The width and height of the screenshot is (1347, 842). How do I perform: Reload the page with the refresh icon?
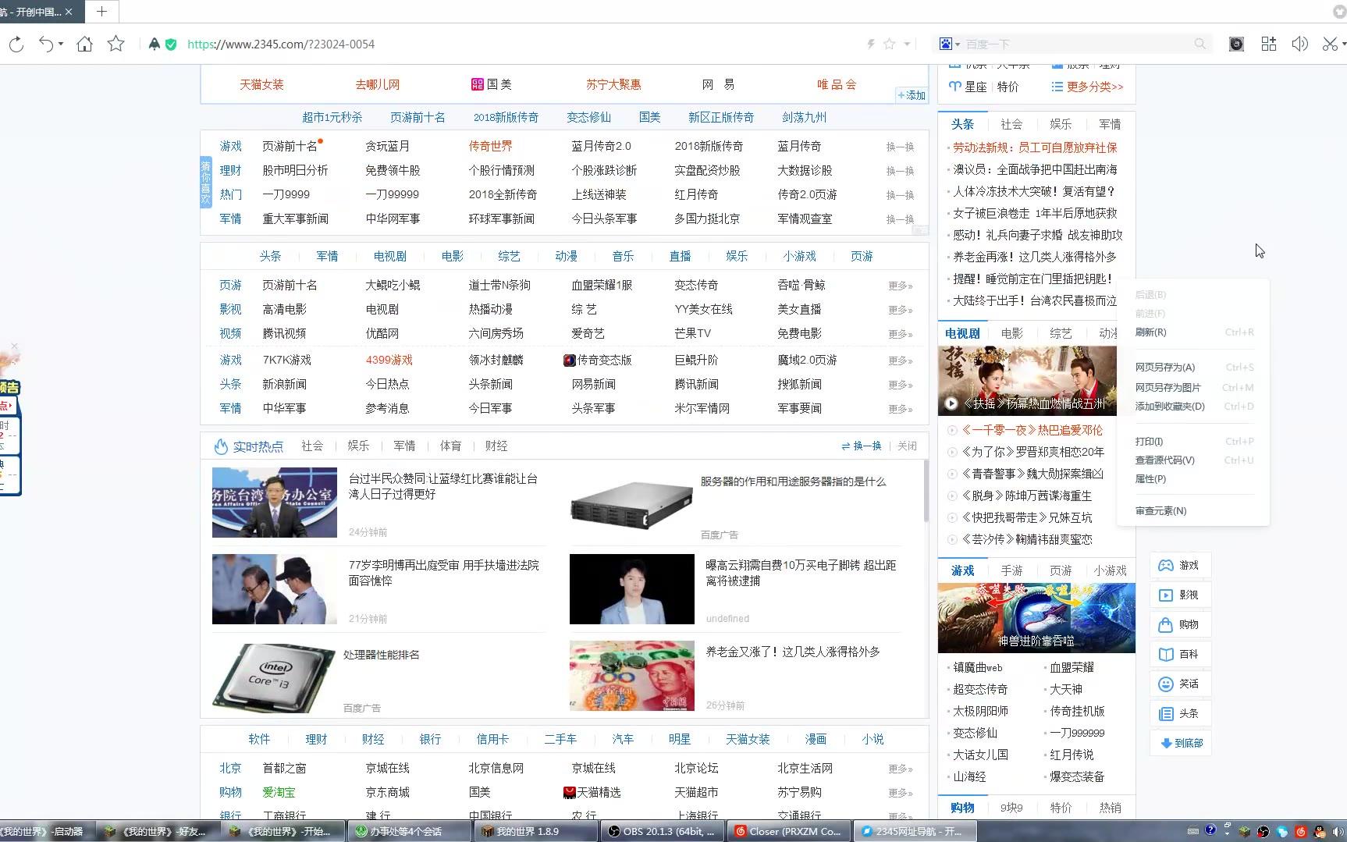16,44
